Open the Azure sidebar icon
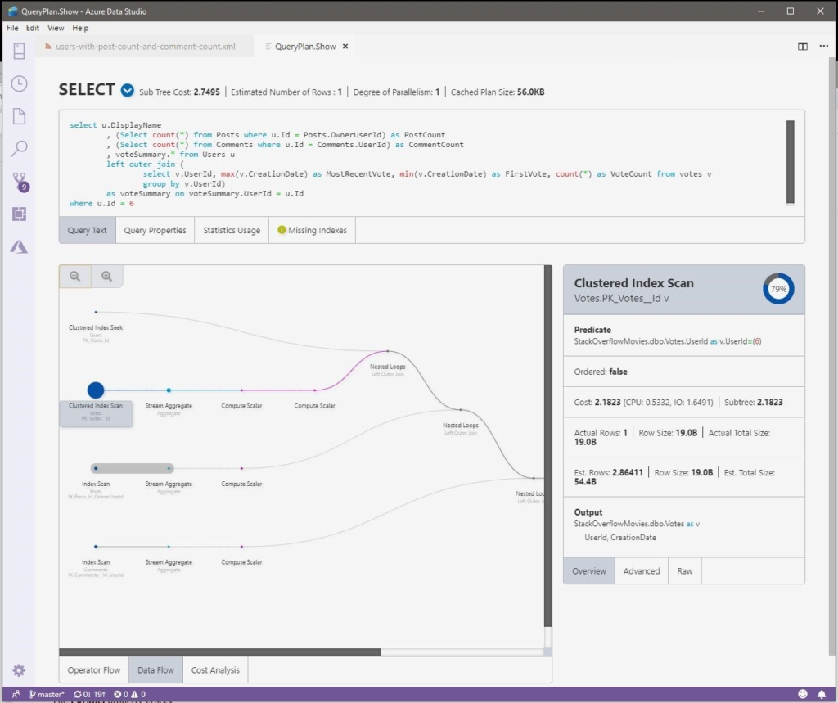This screenshot has height=703, width=838. click(x=19, y=246)
